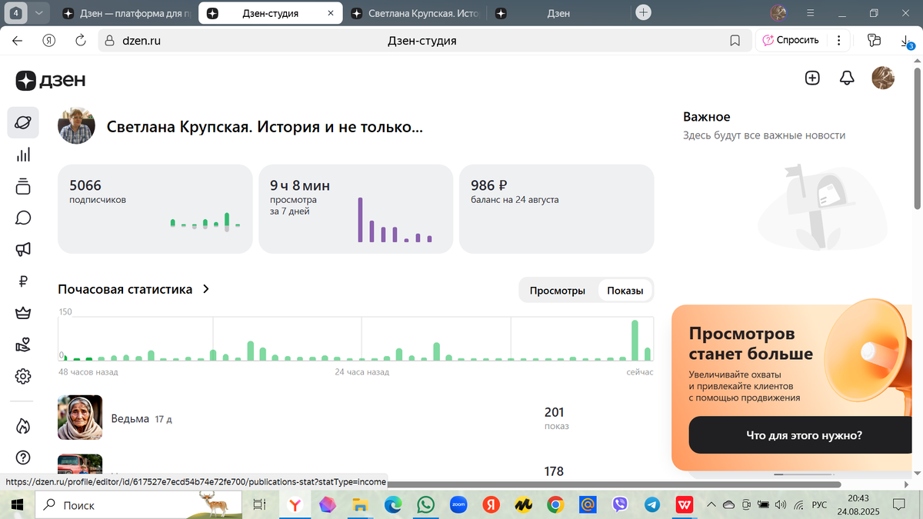Click the tallest hourly bar near 'сейчас'
The height and width of the screenshot is (519, 923).
(635, 340)
